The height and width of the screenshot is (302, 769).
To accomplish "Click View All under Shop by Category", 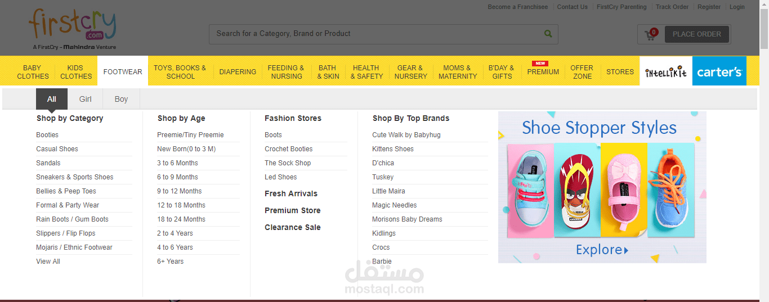I will pyautogui.click(x=48, y=262).
